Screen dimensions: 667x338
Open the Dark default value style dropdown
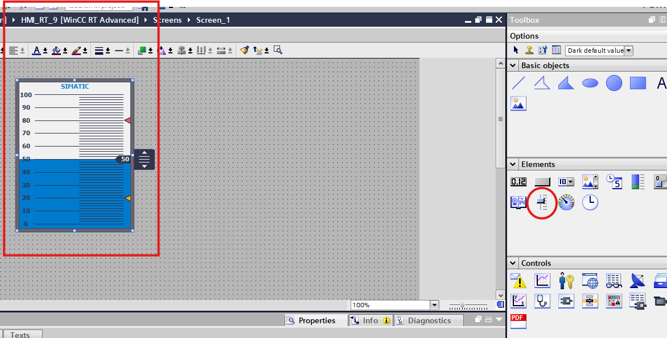(x=629, y=51)
